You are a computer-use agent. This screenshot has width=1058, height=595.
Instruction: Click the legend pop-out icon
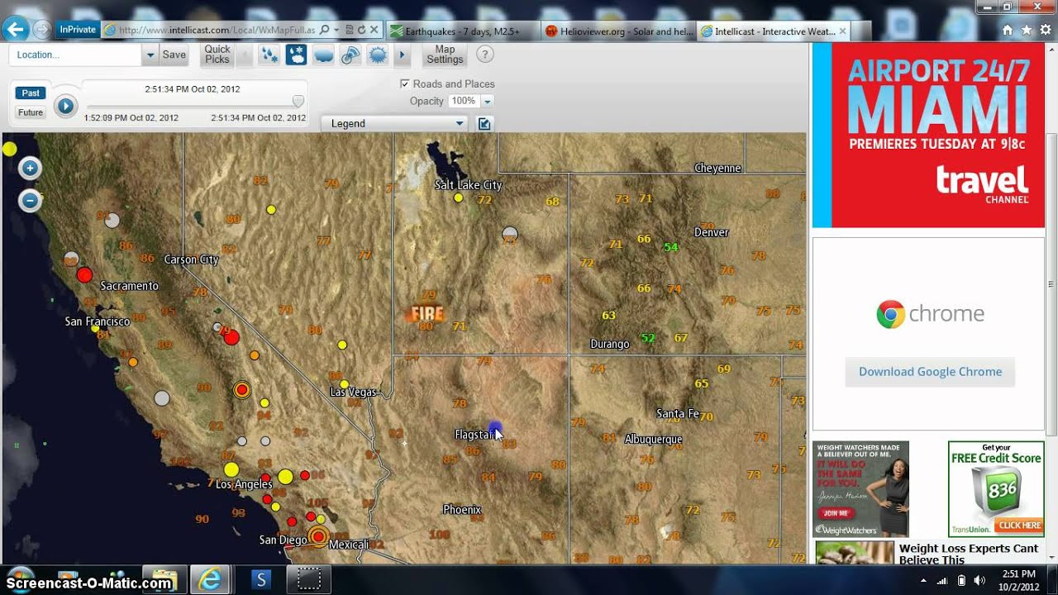(484, 124)
